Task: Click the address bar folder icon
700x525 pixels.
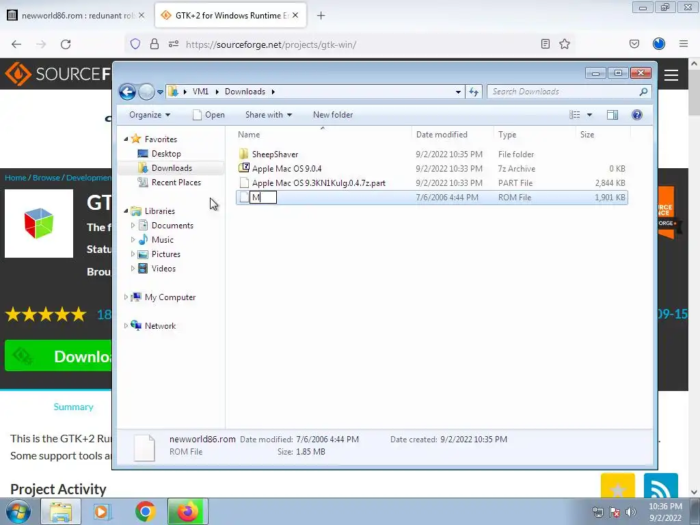Action: (x=173, y=92)
